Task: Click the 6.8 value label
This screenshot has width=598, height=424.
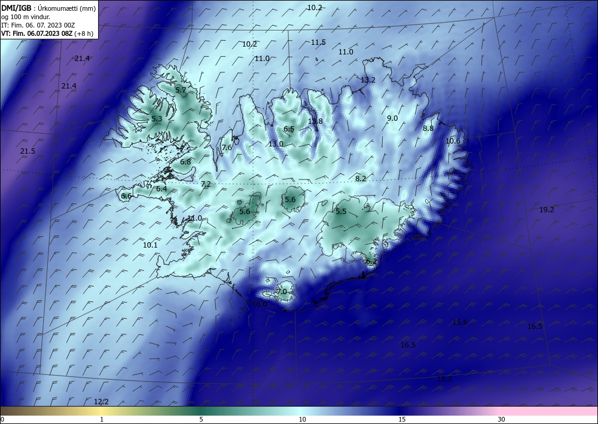Action: [x=185, y=162]
